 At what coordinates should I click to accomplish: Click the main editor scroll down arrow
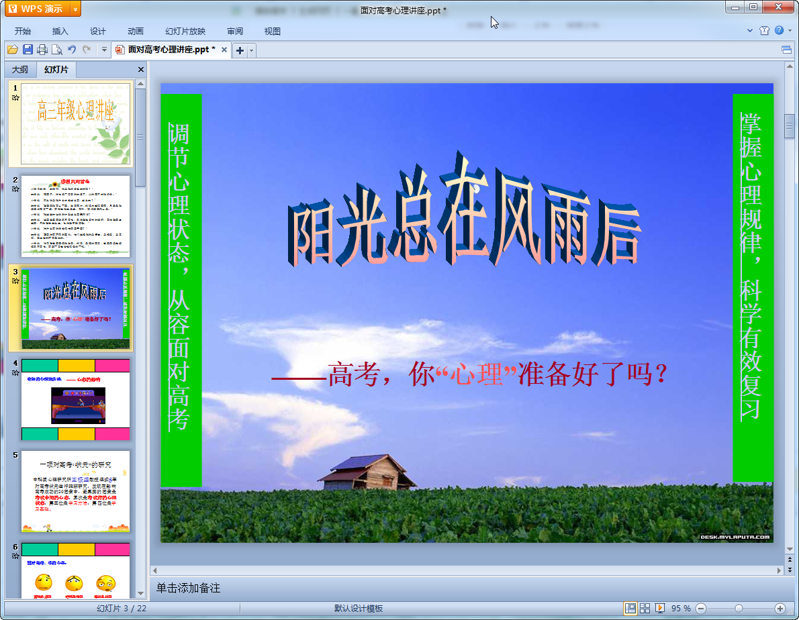point(790,550)
